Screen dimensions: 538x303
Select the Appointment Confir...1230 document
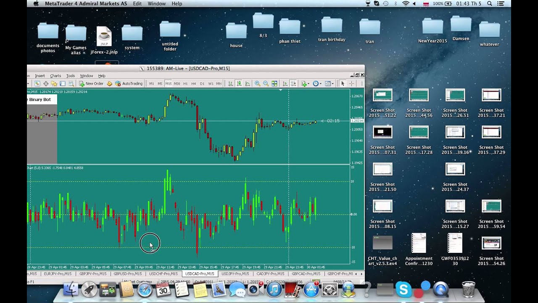[419, 250]
